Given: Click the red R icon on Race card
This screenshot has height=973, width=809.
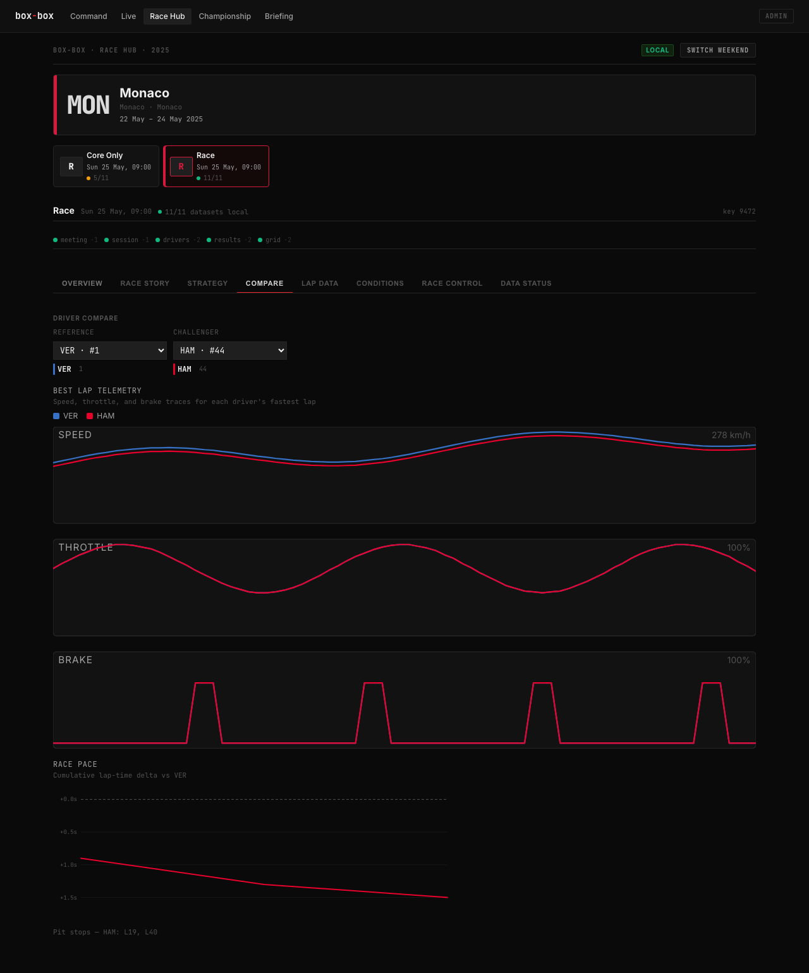Looking at the screenshot, I should pos(181,166).
